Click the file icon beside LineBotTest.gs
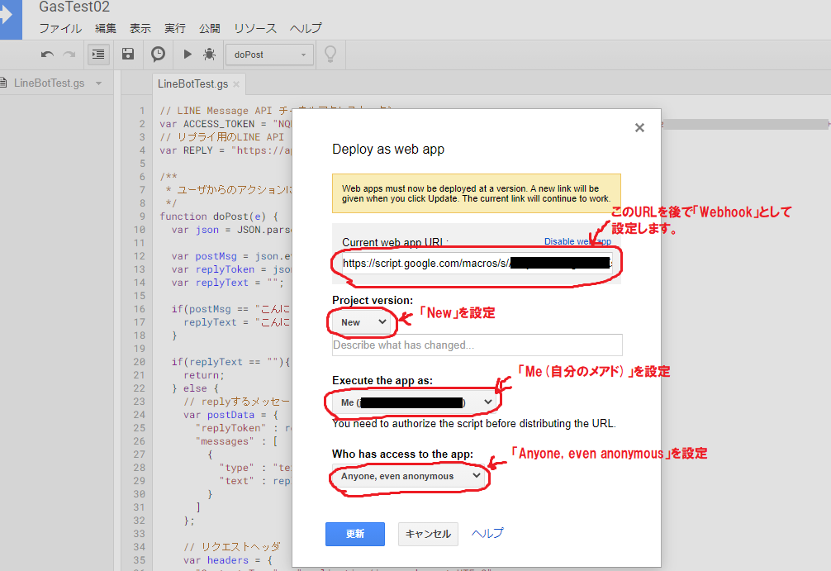Image resolution: width=831 pixels, height=571 pixels. pos(6,83)
